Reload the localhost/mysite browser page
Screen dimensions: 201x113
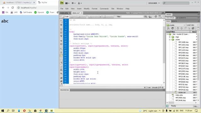coord(13,8)
